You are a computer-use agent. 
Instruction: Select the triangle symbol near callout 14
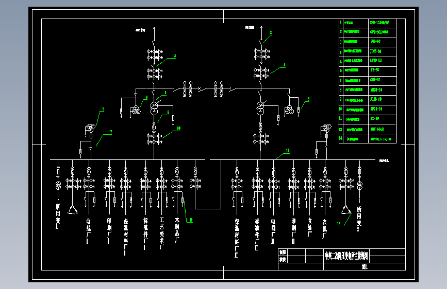pos(346,210)
